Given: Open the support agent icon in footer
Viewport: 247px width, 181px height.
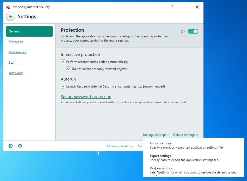Looking at the screenshot, I should 20,146.
